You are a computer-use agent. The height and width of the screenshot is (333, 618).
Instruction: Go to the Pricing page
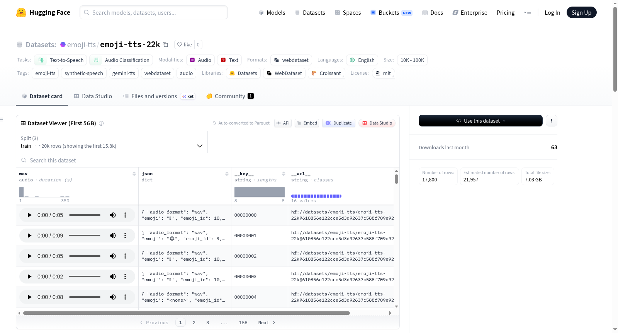(506, 13)
